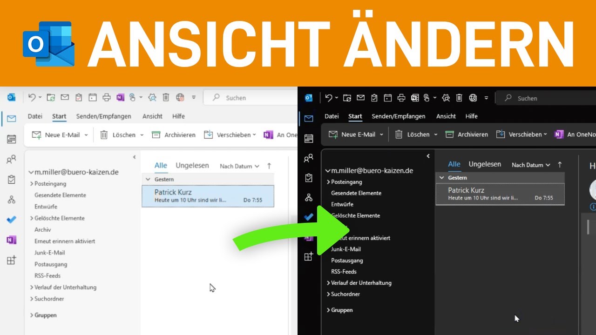This screenshot has height=335, width=596.
Task: Open People contacts in dark window sidebar
Action: (x=308, y=159)
